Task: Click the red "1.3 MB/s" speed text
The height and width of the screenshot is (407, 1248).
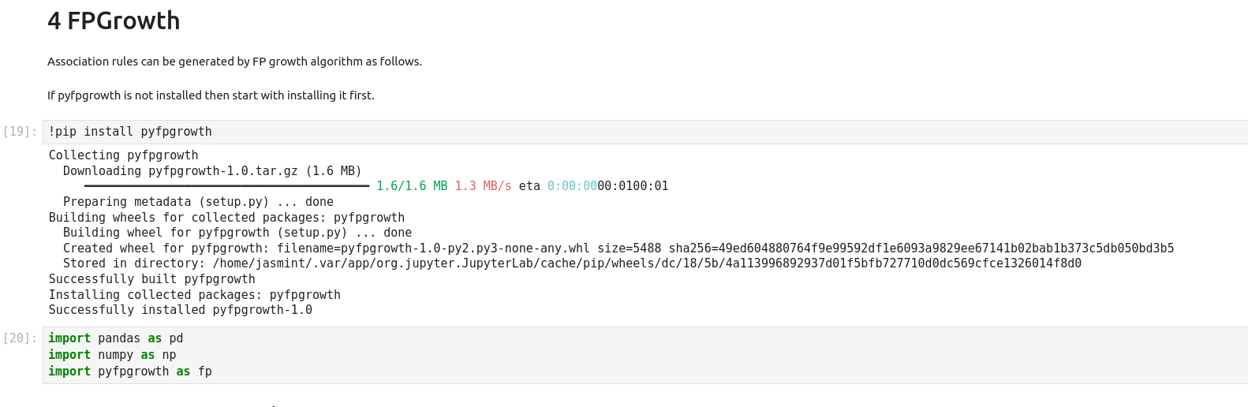Action: pyautogui.click(x=483, y=186)
